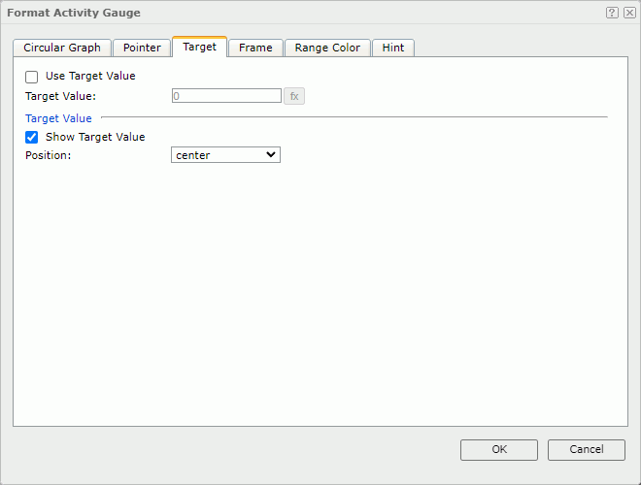This screenshot has height=485, width=641.
Task: Click the Target Value input field
Action: 227,96
